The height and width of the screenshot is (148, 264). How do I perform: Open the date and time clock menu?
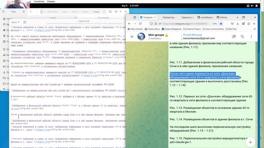tap(130, 5)
